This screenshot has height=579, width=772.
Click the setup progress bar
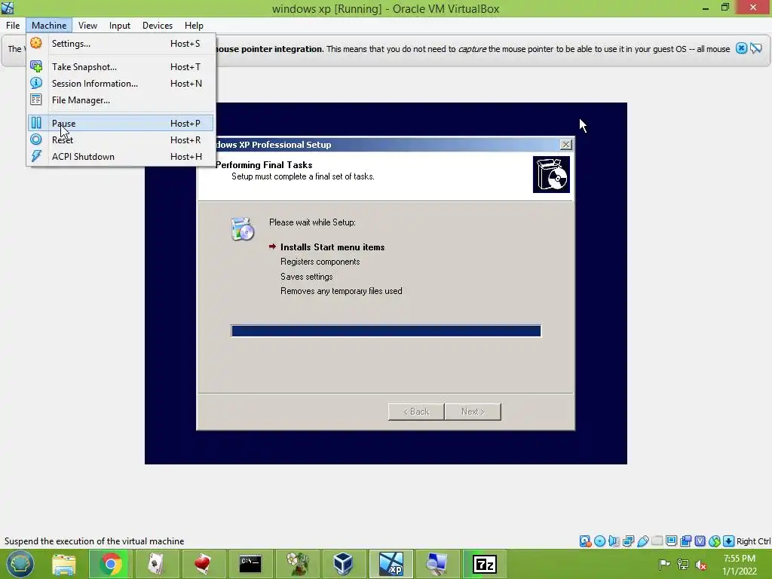(386, 331)
